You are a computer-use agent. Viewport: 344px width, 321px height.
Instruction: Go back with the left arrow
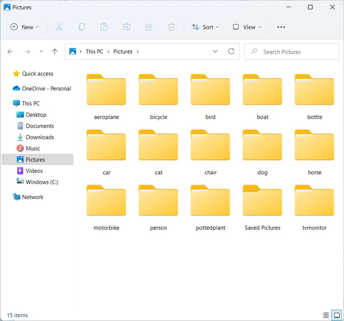pos(10,51)
